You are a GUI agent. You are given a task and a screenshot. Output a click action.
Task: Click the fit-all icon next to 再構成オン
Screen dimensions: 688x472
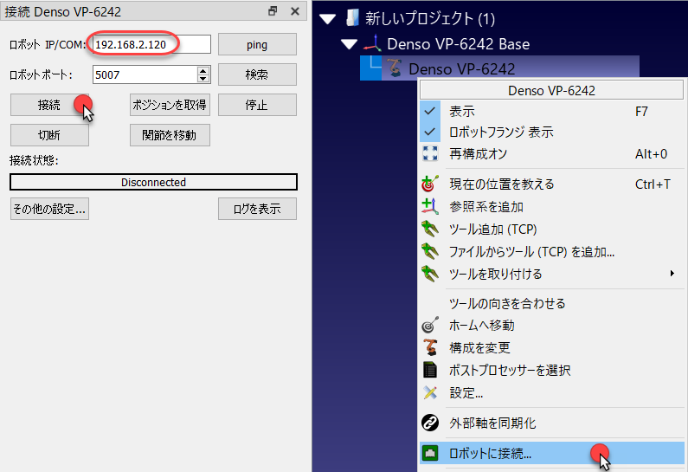click(x=430, y=153)
